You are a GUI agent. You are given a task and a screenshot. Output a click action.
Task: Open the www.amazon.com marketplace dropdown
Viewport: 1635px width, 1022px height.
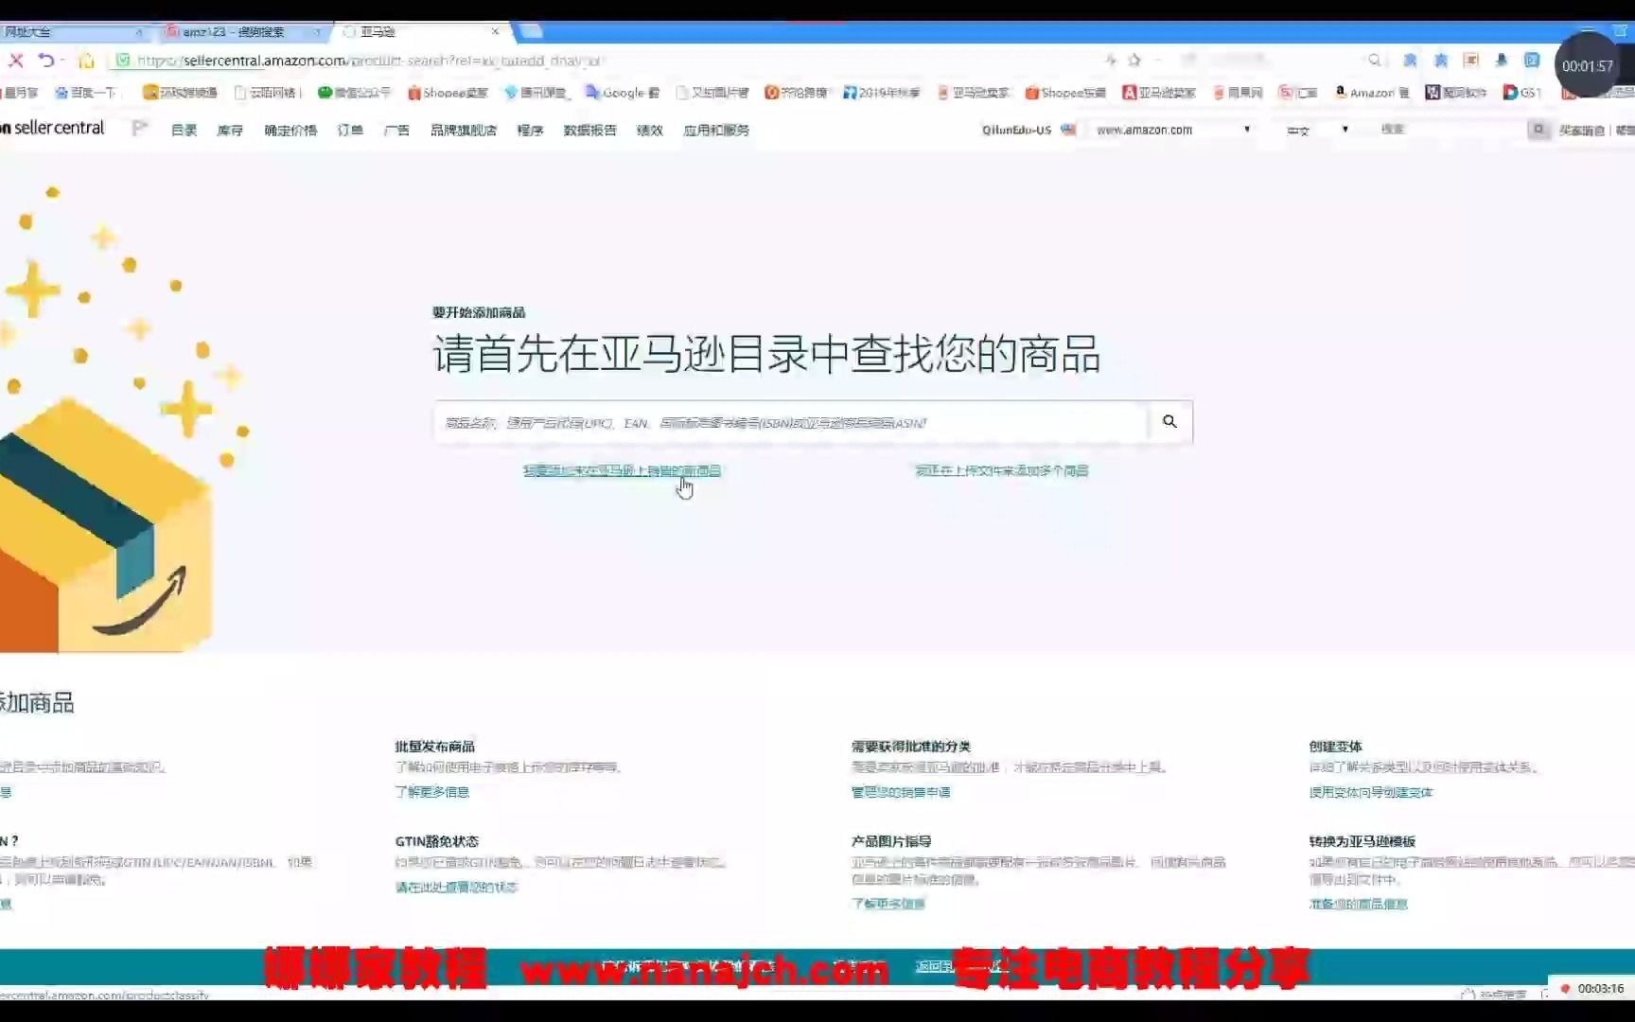pos(1172,130)
